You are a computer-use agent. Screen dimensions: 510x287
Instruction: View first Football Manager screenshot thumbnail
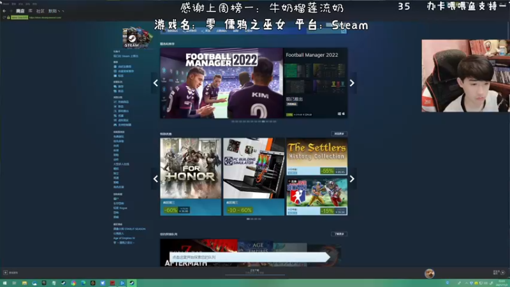[x=298, y=70]
